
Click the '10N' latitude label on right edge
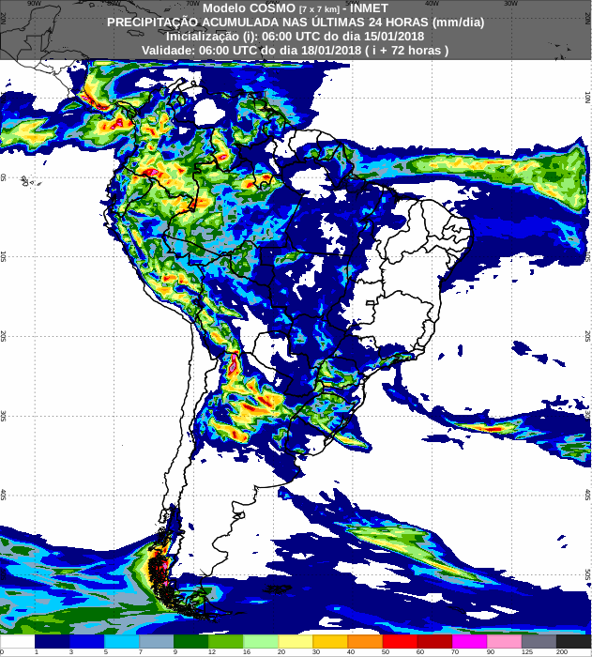click(x=587, y=99)
